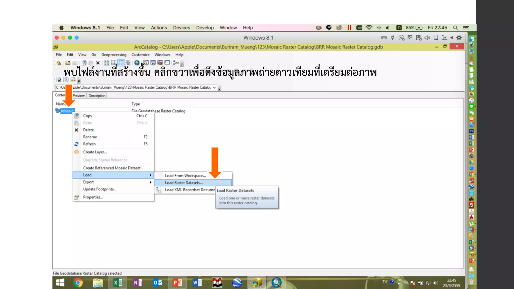Viewport: 514px width, 289px height.
Task: Open the Python window icon
Action: [167, 63]
